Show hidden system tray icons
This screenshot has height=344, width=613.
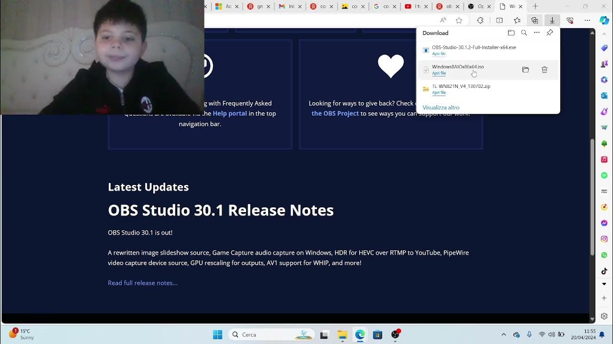(503, 334)
